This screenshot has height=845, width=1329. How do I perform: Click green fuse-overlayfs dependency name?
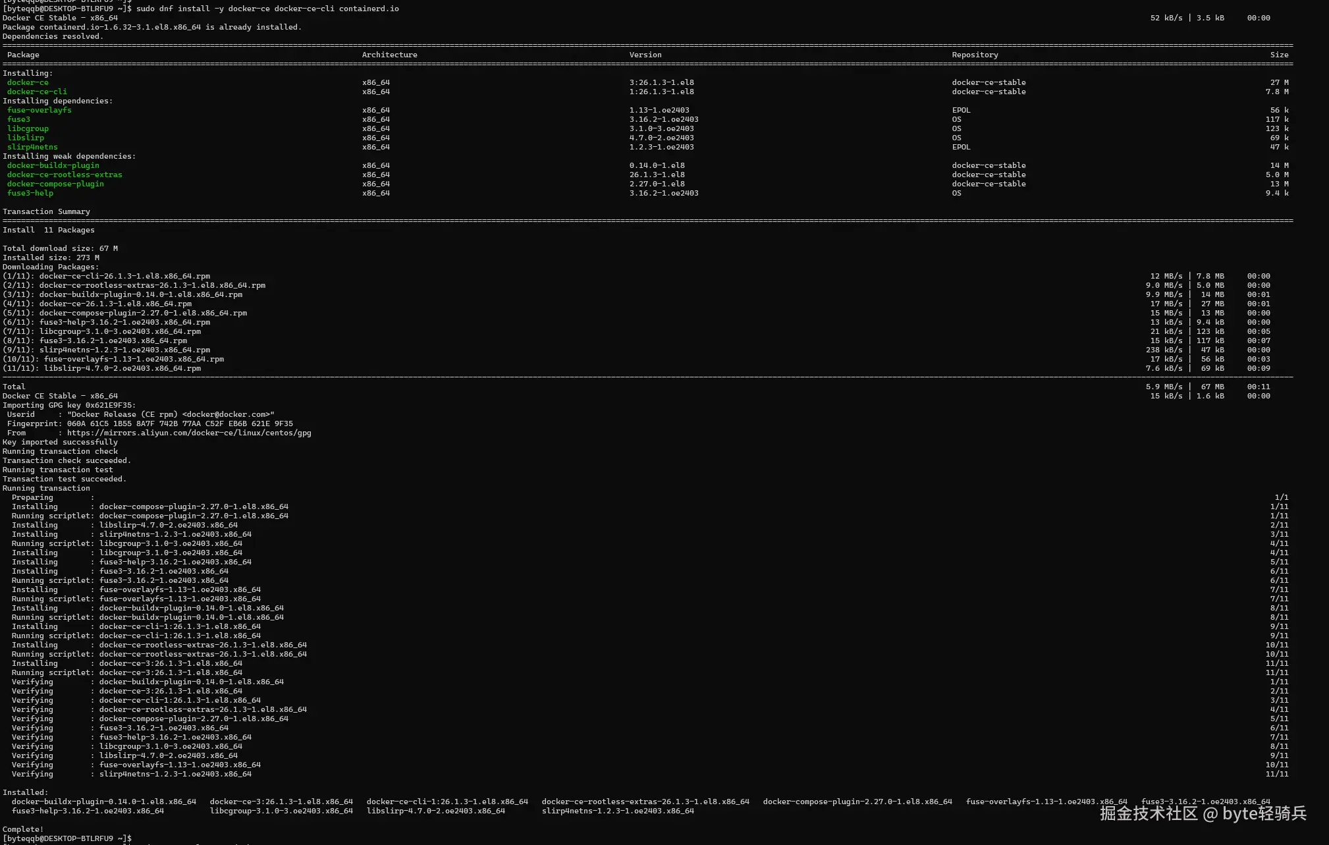pyautogui.click(x=40, y=110)
